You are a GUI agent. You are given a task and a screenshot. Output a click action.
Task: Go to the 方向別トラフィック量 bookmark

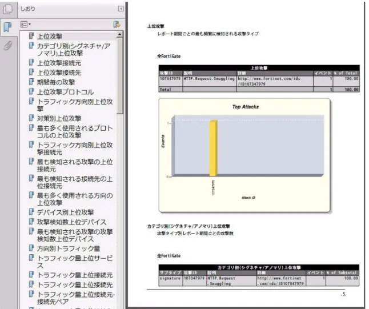pyautogui.click(x=69, y=248)
